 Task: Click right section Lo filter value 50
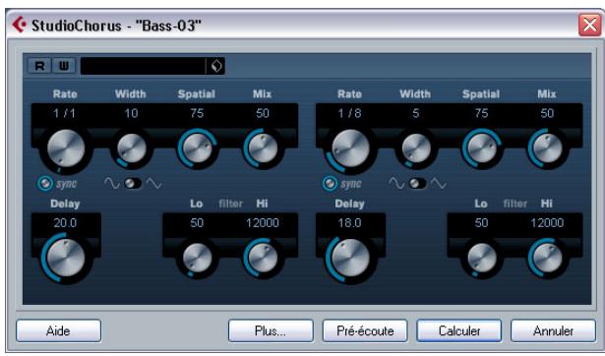[x=481, y=223]
